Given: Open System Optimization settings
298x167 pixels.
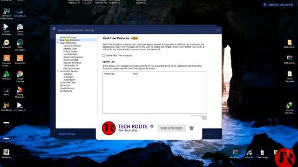Looking at the screenshot, I should coord(73,57).
